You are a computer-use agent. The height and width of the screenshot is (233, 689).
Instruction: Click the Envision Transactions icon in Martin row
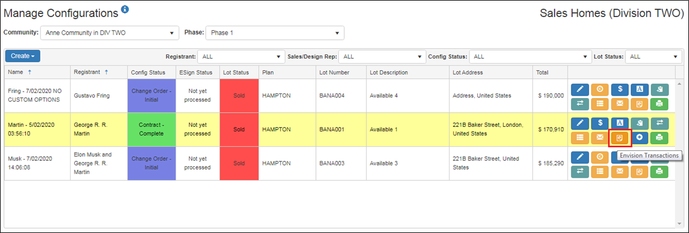tap(620, 138)
